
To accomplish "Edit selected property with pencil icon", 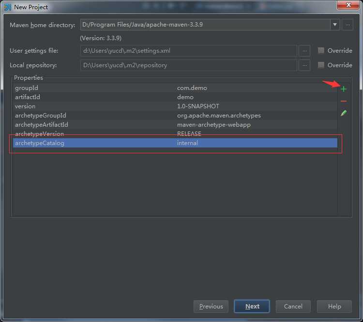I will click(x=344, y=113).
